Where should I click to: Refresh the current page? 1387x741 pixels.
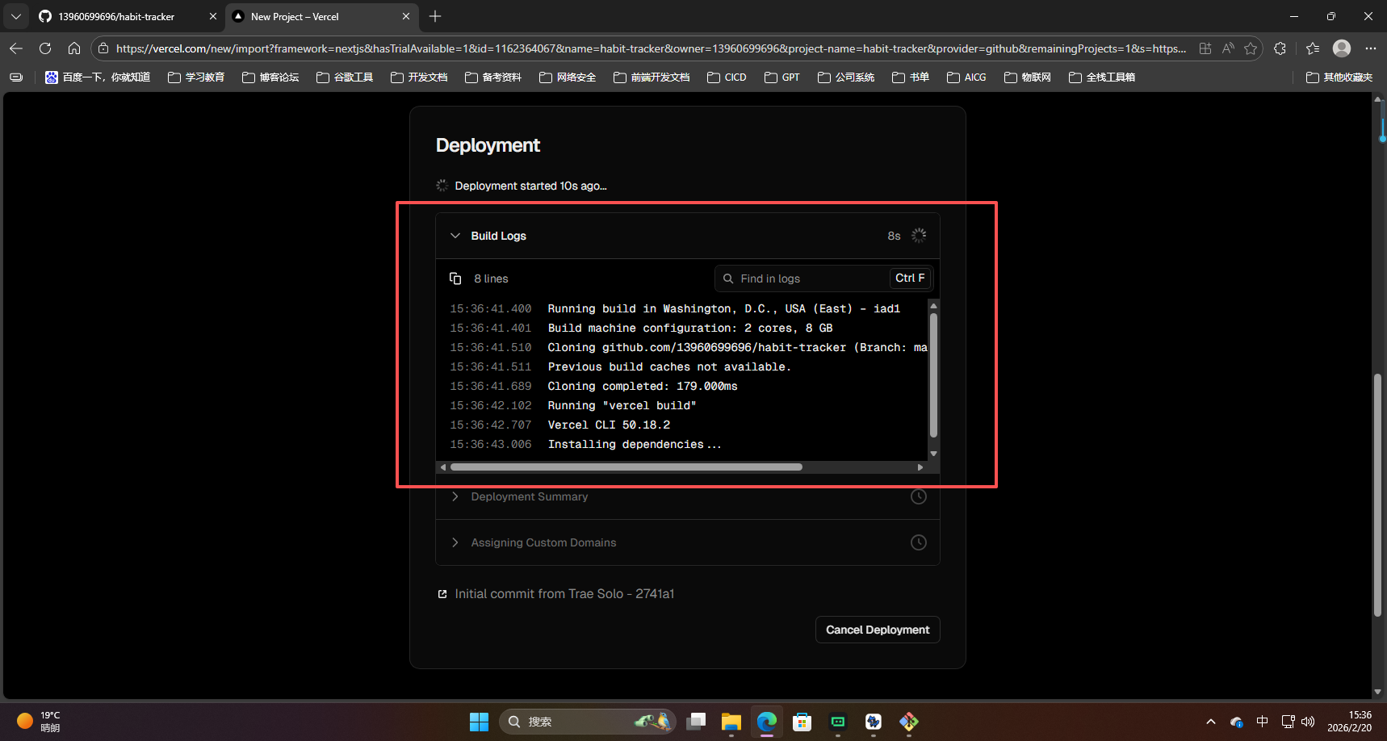(x=45, y=48)
